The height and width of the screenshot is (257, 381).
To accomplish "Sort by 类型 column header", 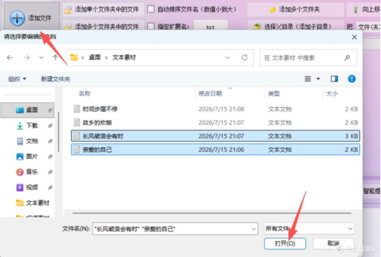I will tap(274, 94).
